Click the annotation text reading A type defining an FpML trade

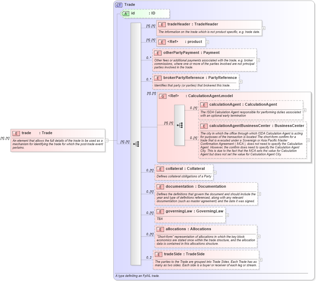click(137, 276)
